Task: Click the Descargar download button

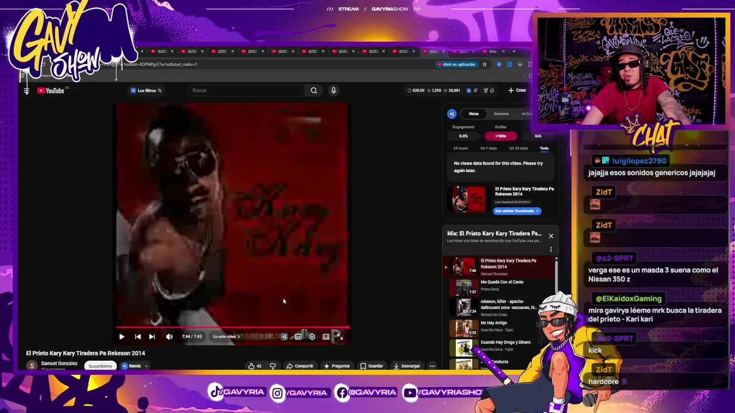Action: tap(407, 366)
